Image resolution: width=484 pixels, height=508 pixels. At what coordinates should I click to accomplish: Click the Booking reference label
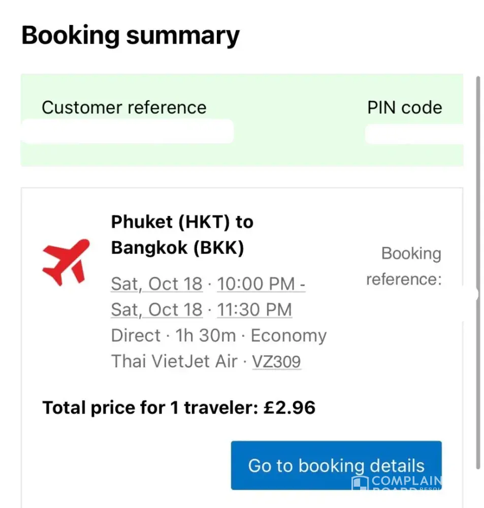click(x=404, y=266)
